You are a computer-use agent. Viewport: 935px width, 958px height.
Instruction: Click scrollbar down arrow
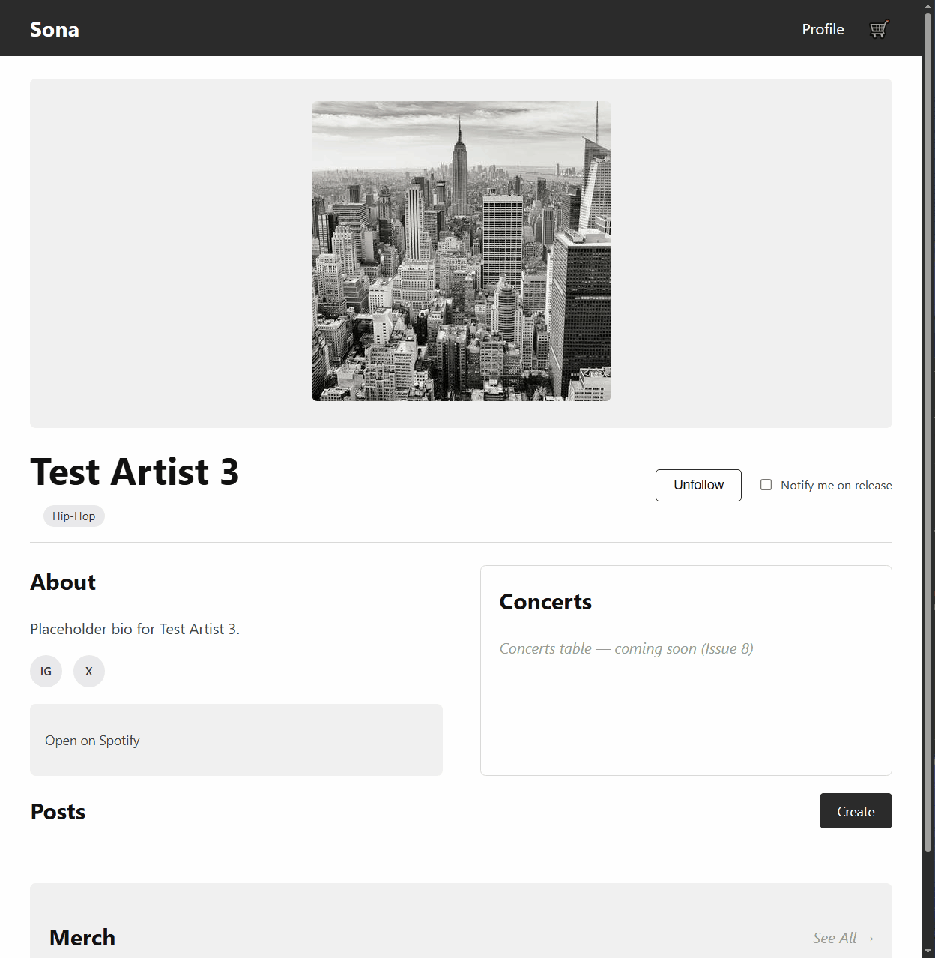point(928,952)
